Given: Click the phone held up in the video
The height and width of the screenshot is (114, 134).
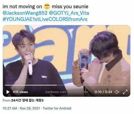Looking at the screenshot, I should click(84, 61).
